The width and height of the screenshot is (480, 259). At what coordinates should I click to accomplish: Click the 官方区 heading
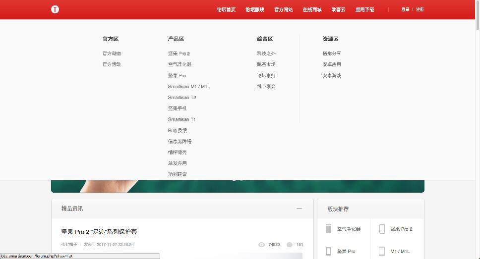point(111,39)
